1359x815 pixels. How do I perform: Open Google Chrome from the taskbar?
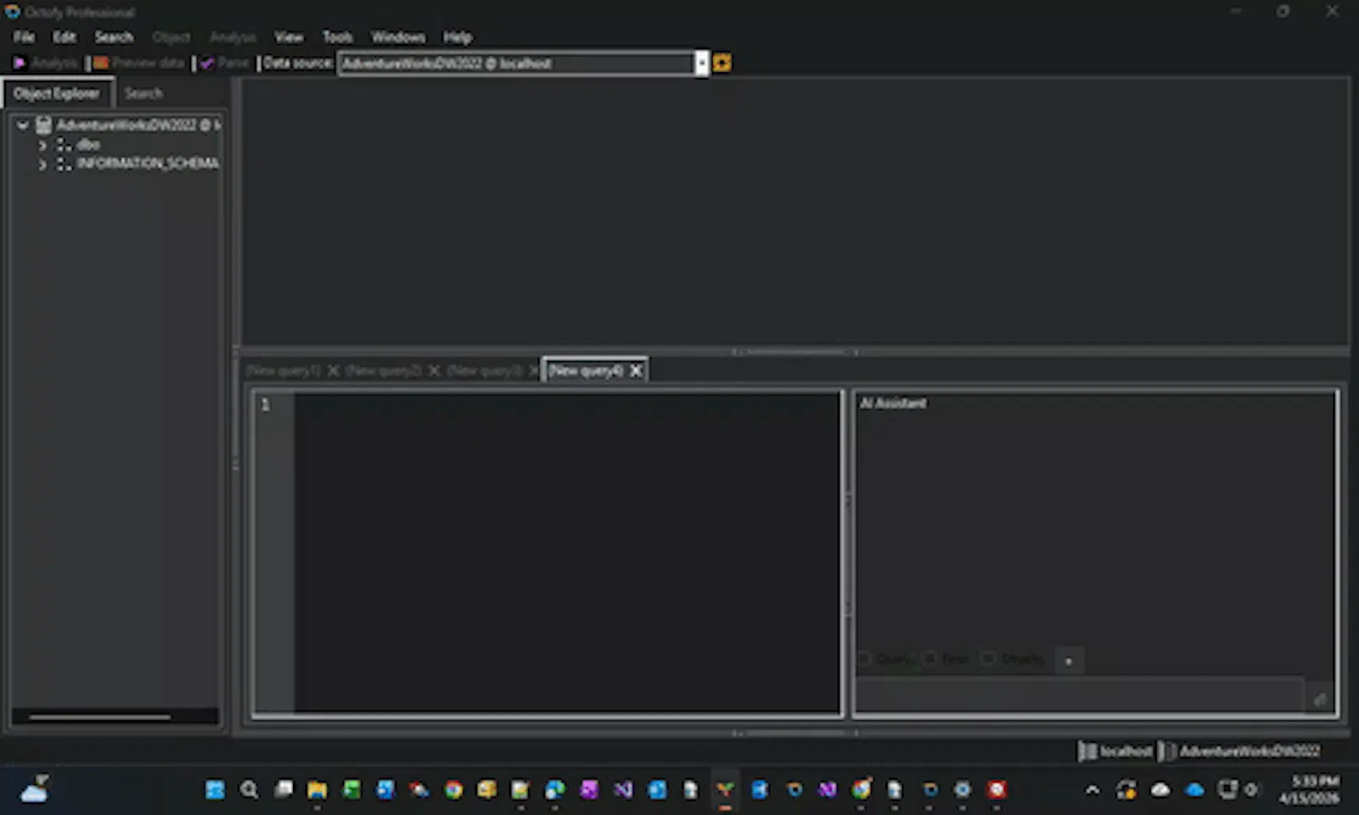tap(454, 790)
